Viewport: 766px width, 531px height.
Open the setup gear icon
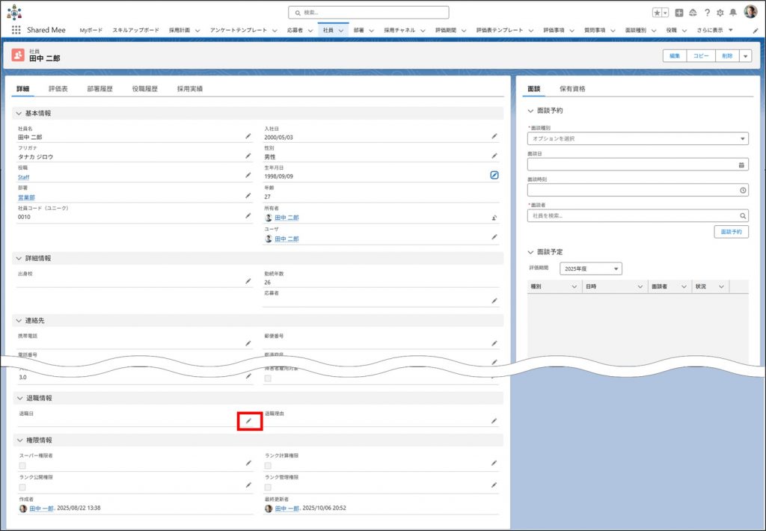[720, 13]
